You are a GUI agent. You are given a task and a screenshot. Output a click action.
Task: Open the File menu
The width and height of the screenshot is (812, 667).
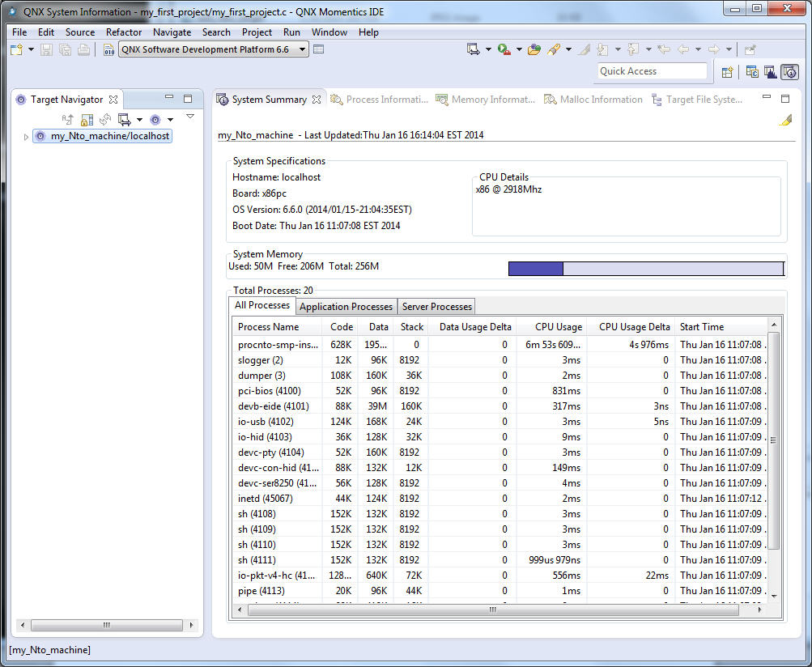click(x=19, y=32)
